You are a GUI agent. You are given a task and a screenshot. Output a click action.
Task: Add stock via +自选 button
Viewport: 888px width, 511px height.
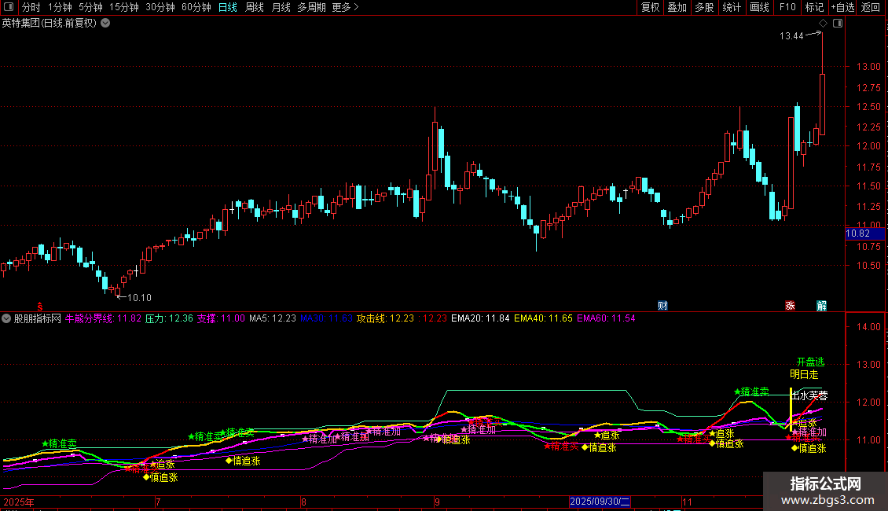tap(842, 8)
